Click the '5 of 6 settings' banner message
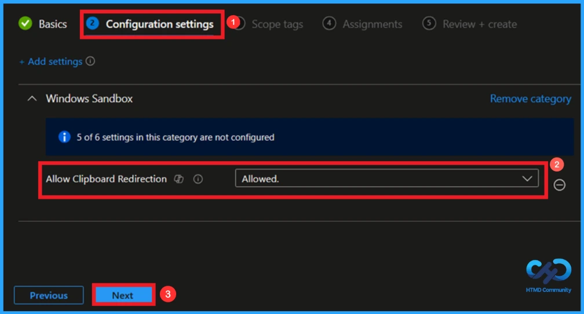Image resolution: width=584 pixels, height=314 pixels. (x=176, y=137)
